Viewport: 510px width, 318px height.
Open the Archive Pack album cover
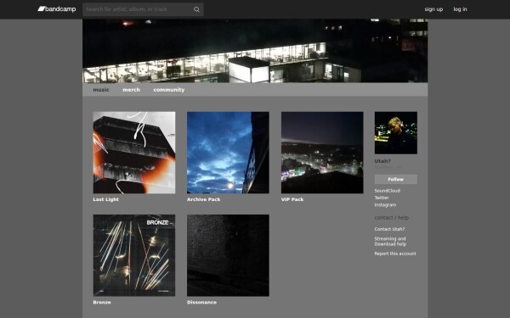pyautogui.click(x=228, y=153)
